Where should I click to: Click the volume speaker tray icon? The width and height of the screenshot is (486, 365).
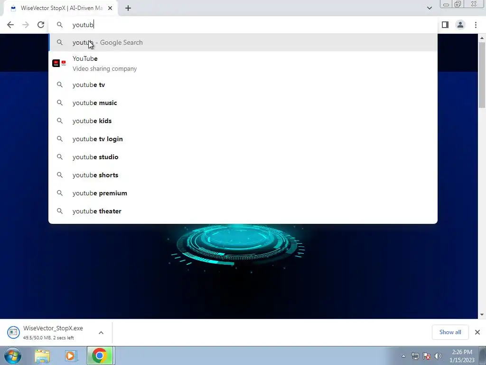click(438, 356)
